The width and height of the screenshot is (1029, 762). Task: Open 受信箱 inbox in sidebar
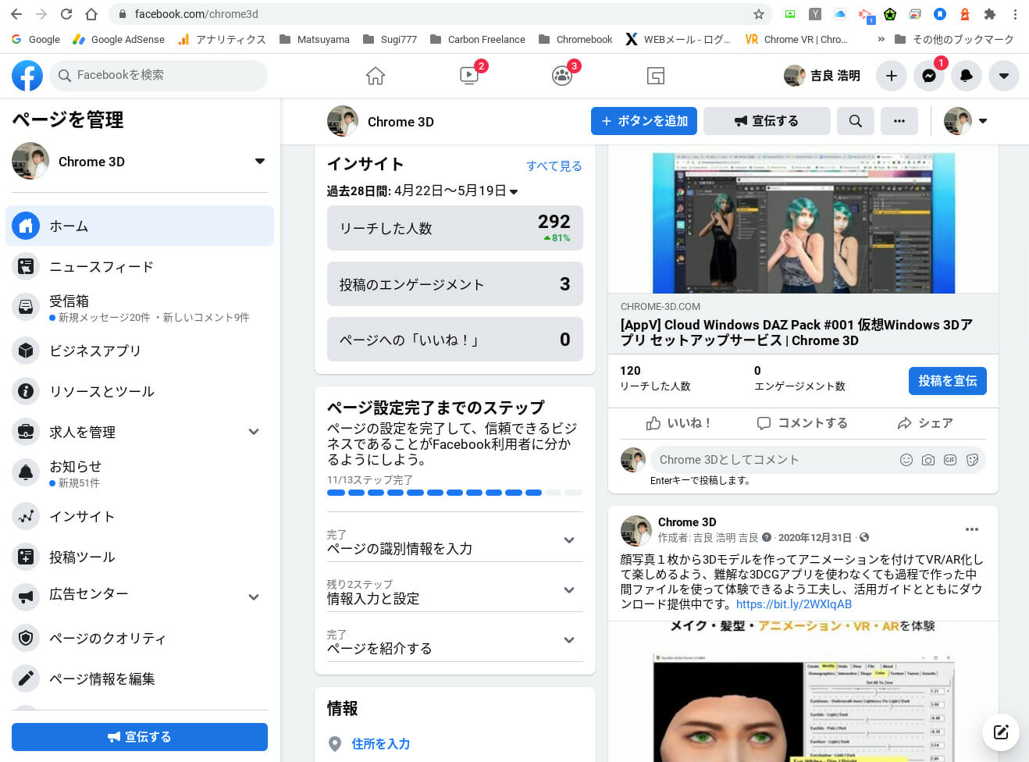(140, 308)
